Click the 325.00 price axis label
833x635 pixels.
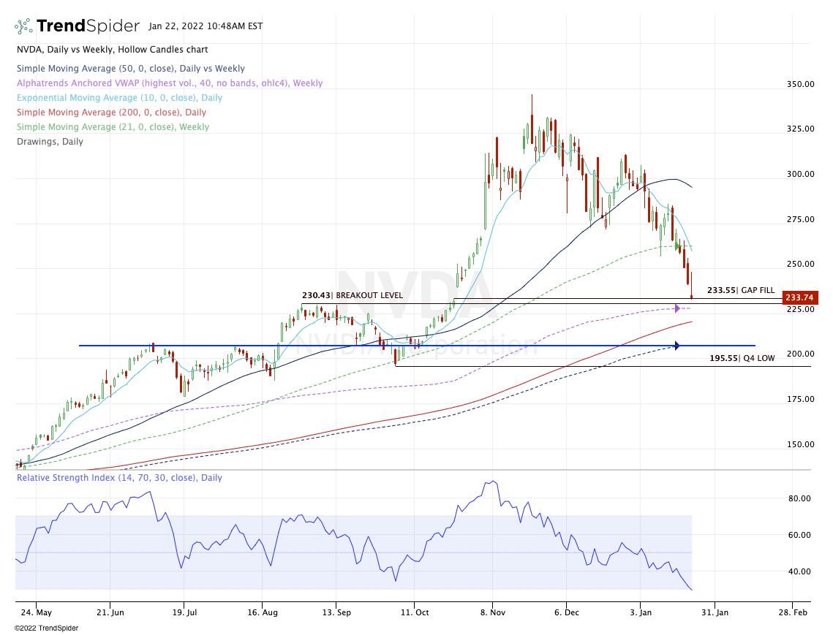coord(801,129)
